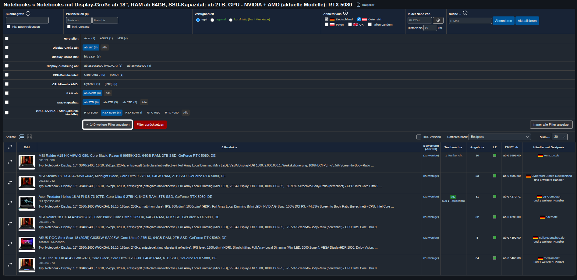Screen dimensions: 577x280
Task: Expand 140 weitere Filter anzeigen
Action: tap(108, 124)
